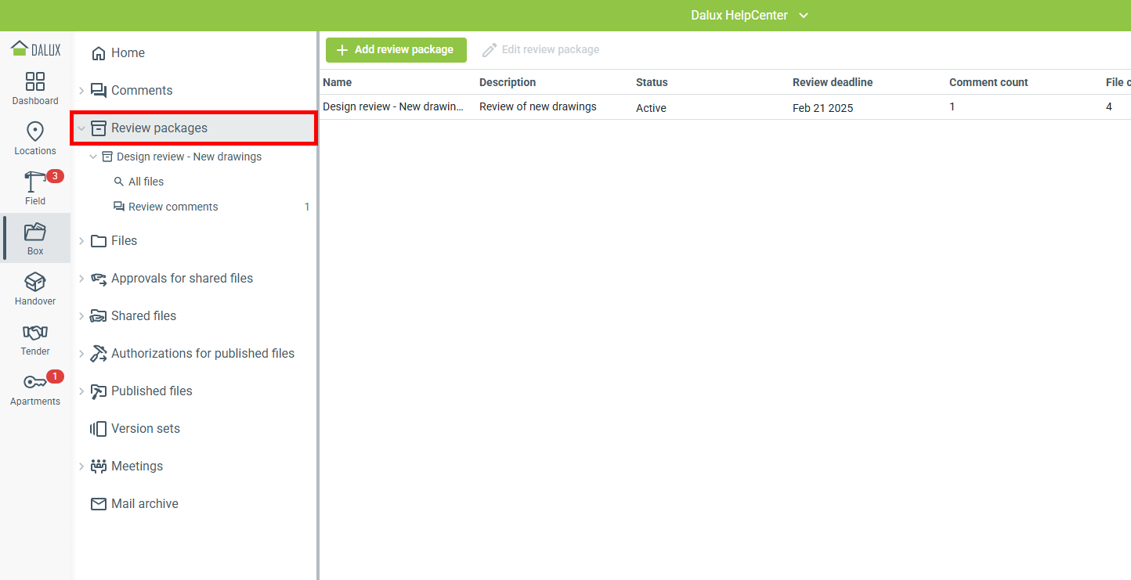Click the Add review package button

pyautogui.click(x=396, y=50)
